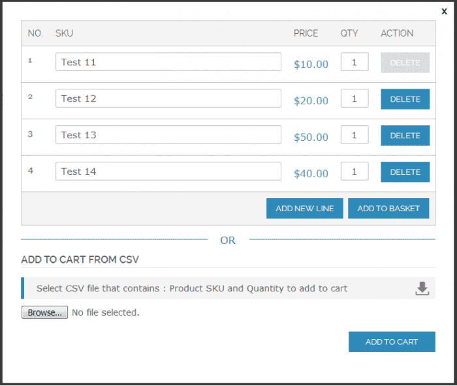Delete the Test 12 row
Image resolution: width=457 pixels, height=386 pixels.
tap(405, 99)
